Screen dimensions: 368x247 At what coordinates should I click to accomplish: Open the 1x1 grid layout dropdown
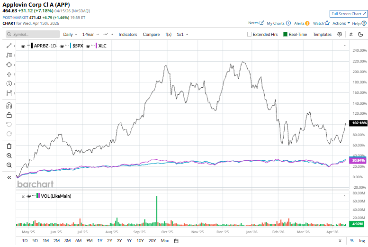pyautogui.click(x=182, y=34)
